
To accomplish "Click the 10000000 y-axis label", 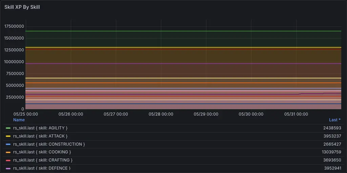I will (x=14, y=62).
